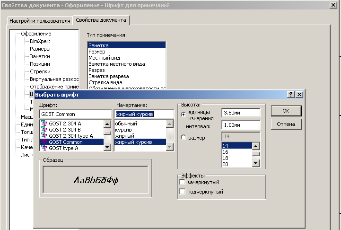The height and width of the screenshot is (230, 341).
Task: Click the font list scrollbar thumb
Action: 107,133
